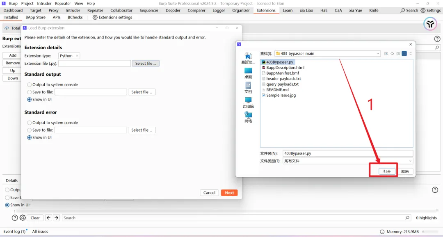Click Cancel in Load Burp extension dialog
This screenshot has height=237, width=443.
pyautogui.click(x=209, y=193)
